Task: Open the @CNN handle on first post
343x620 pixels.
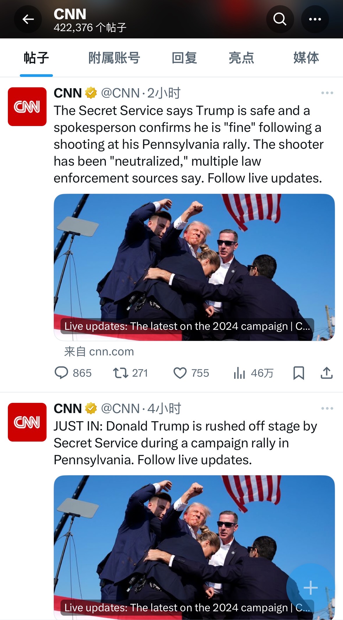Action: point(120,93)
